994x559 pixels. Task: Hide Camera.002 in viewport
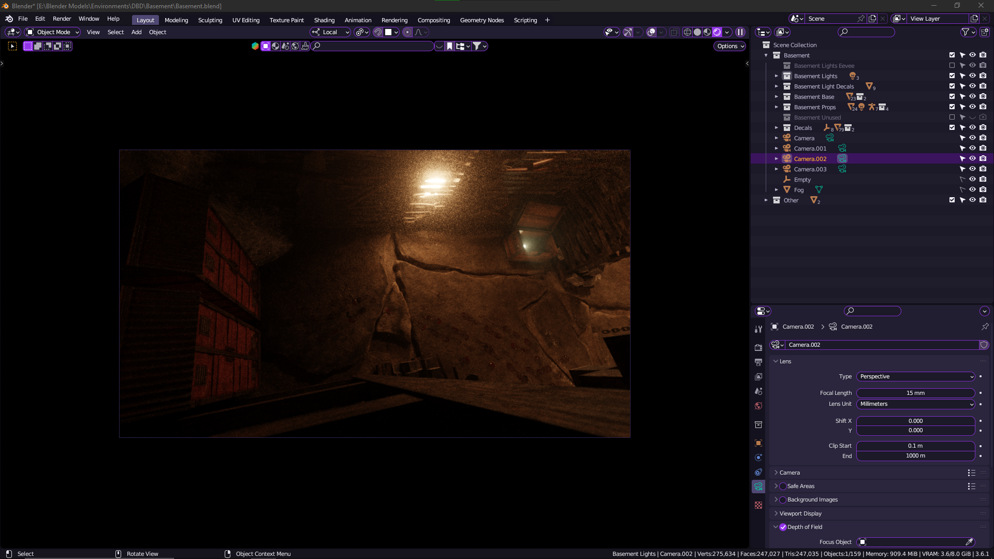(972, 159)
